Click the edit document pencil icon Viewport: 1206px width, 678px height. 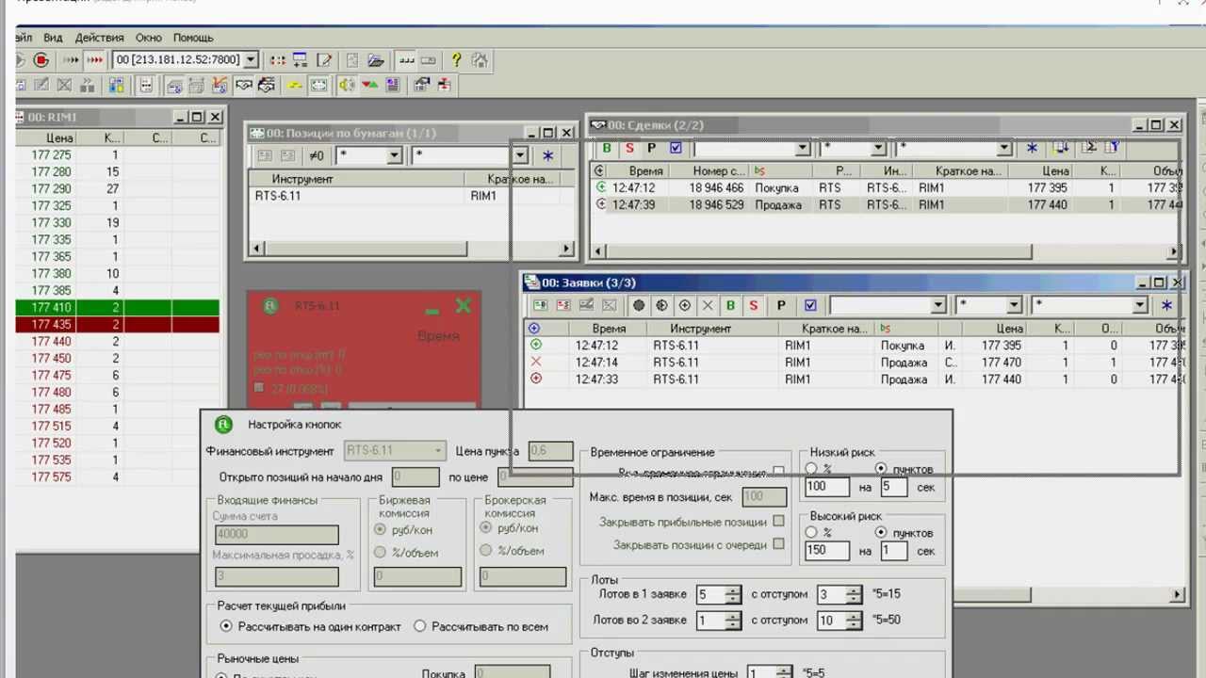(x=323, y=60)
